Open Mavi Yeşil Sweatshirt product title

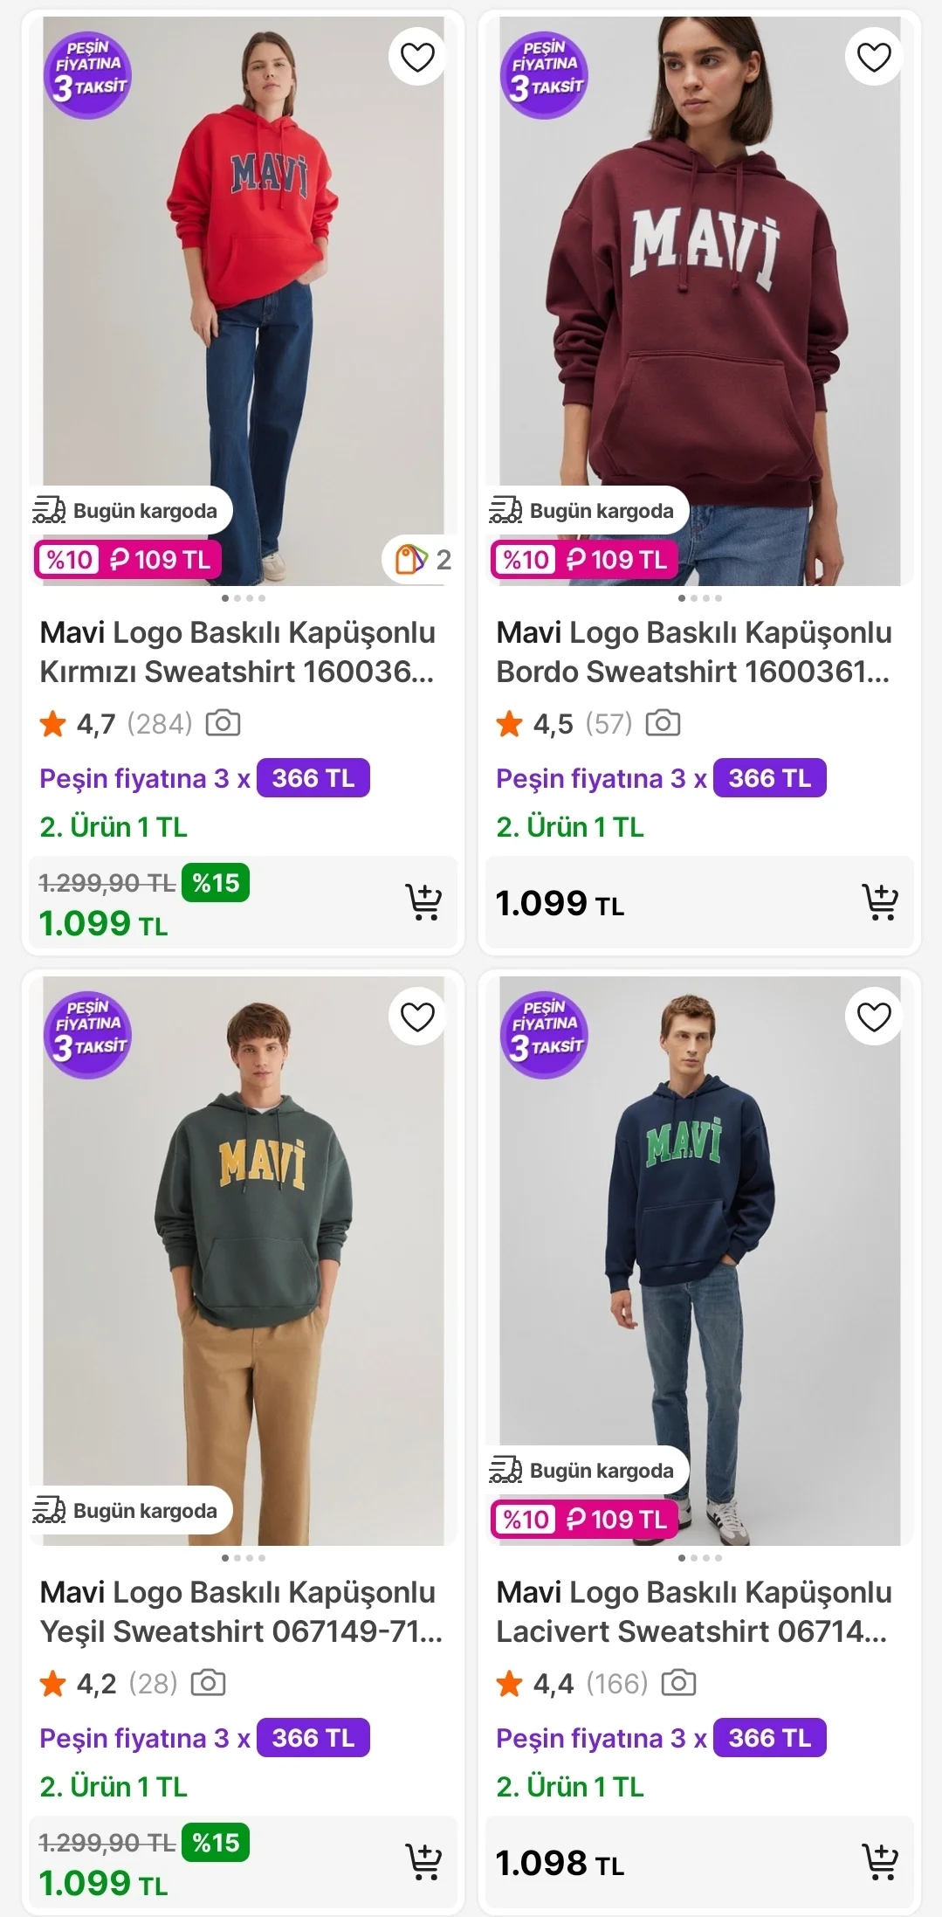click(x=241, y=1611)
